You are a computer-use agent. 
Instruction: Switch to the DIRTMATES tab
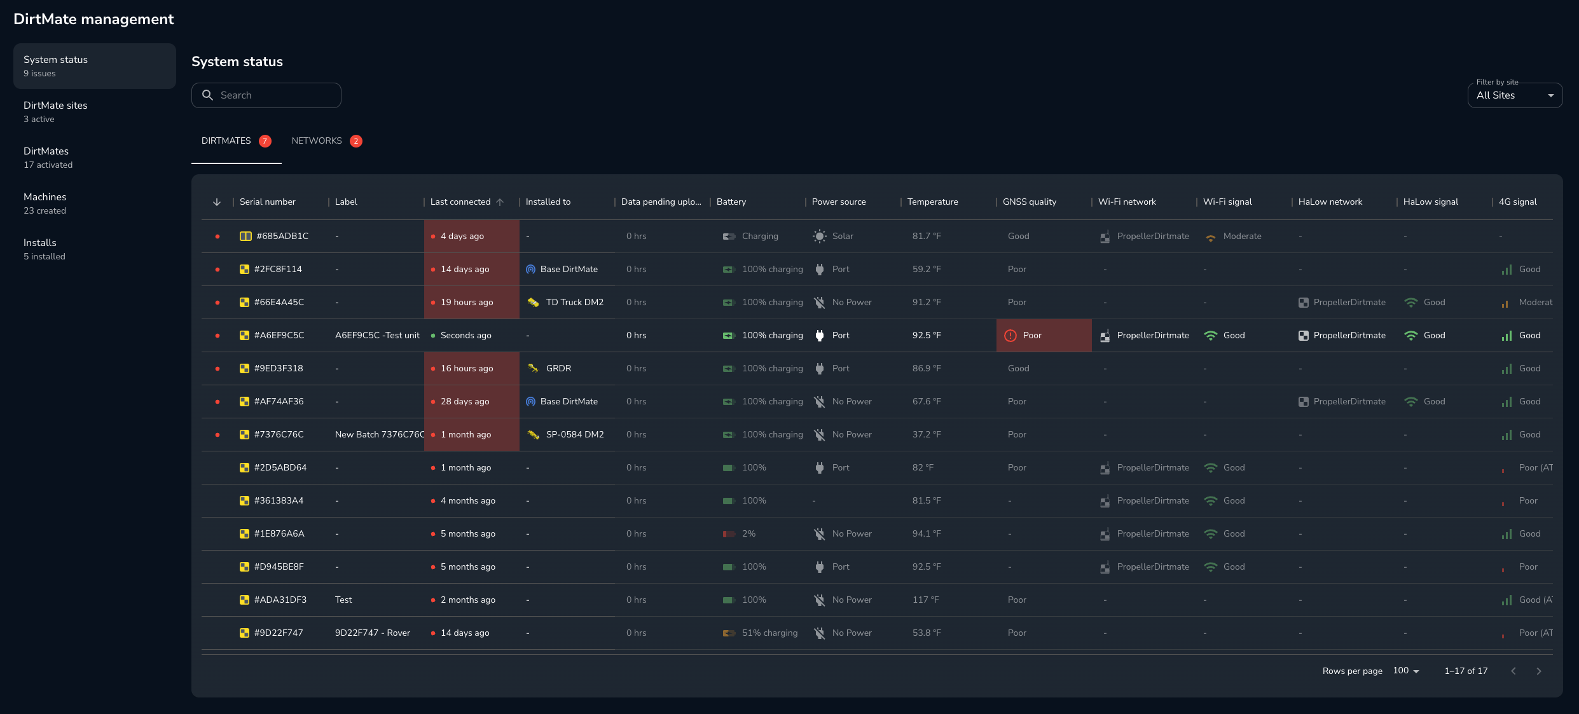(x=236, y=141)
